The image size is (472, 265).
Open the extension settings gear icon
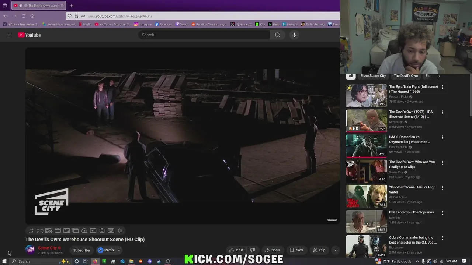pyautogui.click(x=119, y=230)
